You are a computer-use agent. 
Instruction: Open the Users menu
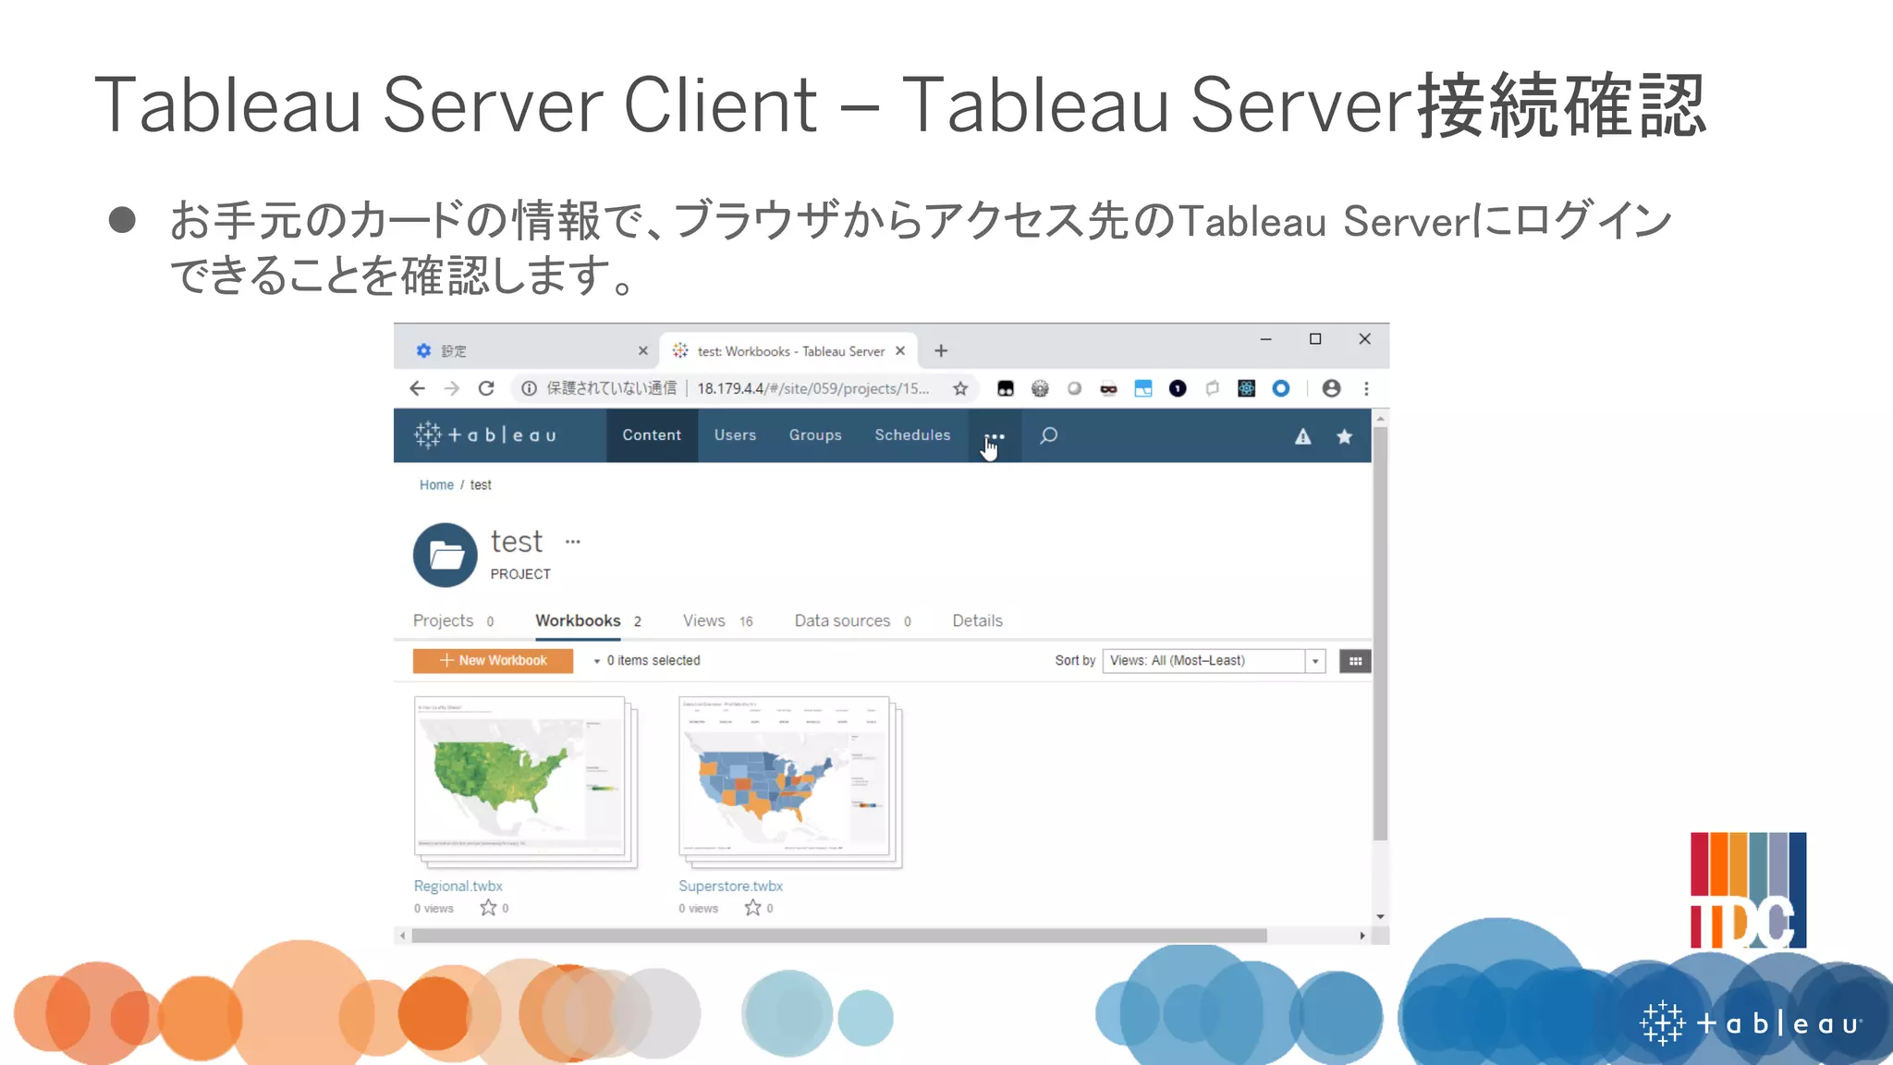point(735,435)
